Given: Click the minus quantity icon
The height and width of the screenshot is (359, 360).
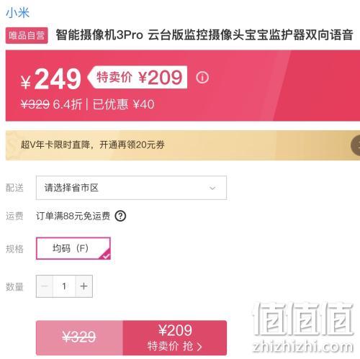Looking at the screenshot, I should 45,286.
